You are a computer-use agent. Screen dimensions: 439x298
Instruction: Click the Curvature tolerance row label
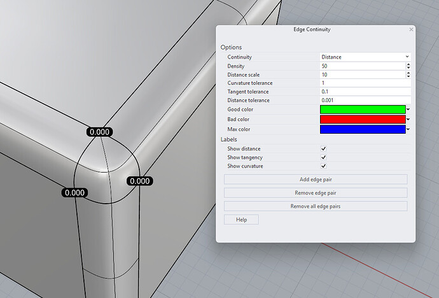click(x=250, y=83)
